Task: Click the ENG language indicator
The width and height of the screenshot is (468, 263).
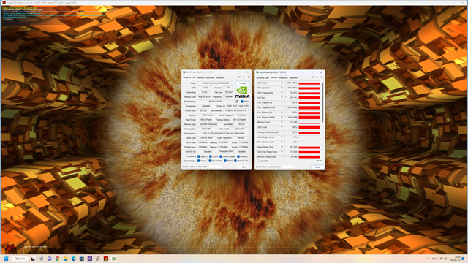Action: (x=434, y=259)
